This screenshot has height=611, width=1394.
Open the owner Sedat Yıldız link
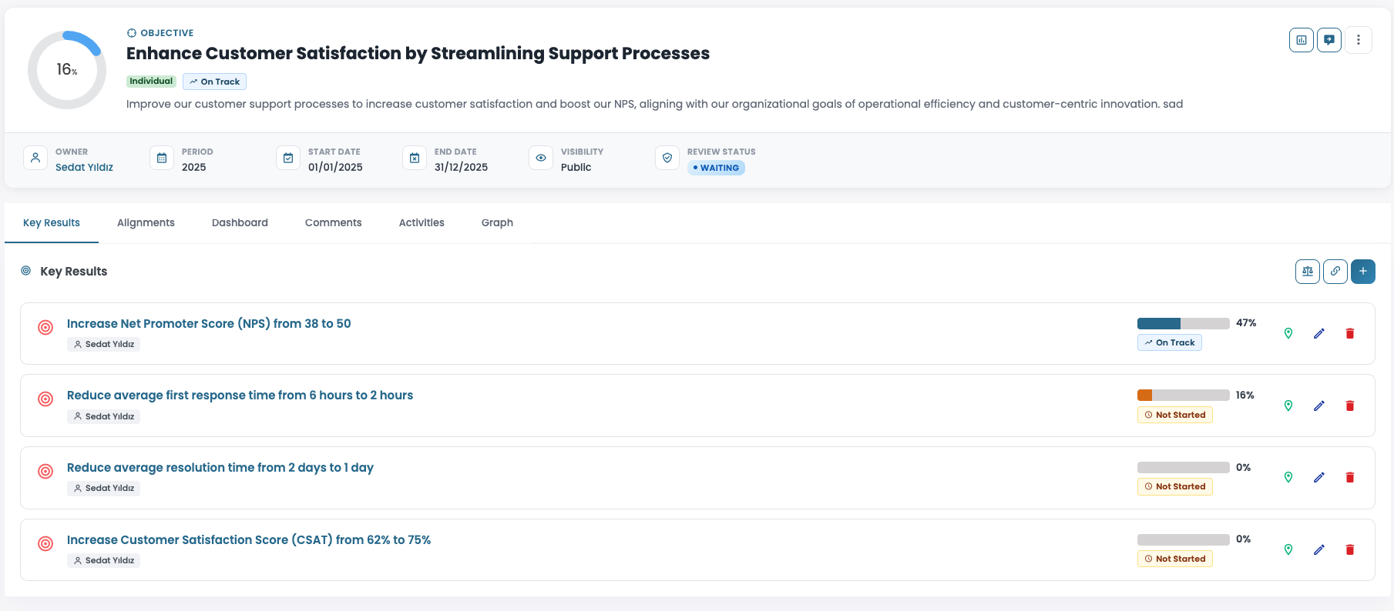coord(84,168)
